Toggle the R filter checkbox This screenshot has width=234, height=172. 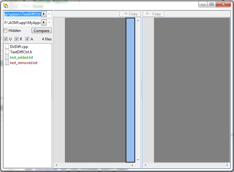(x=16, y=39)
